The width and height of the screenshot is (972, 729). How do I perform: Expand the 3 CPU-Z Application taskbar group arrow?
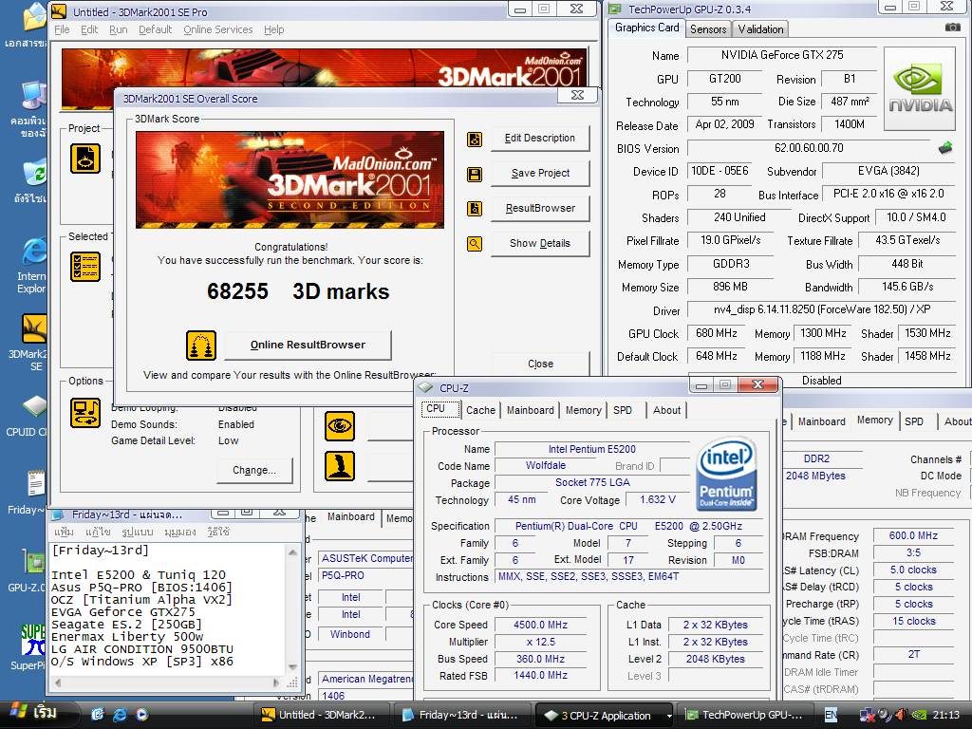[668, 716]
